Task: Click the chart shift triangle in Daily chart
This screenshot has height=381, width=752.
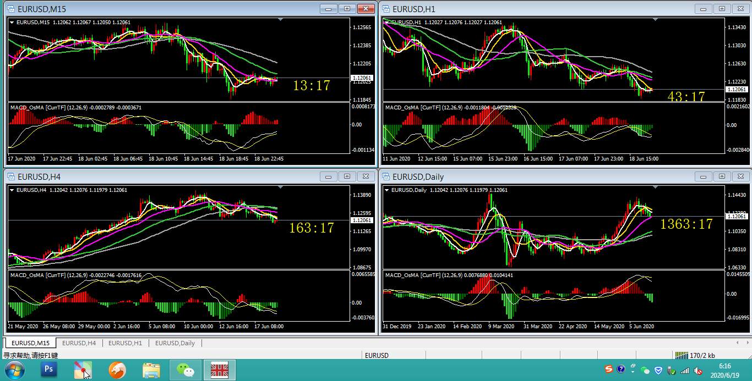Action: 656,187
